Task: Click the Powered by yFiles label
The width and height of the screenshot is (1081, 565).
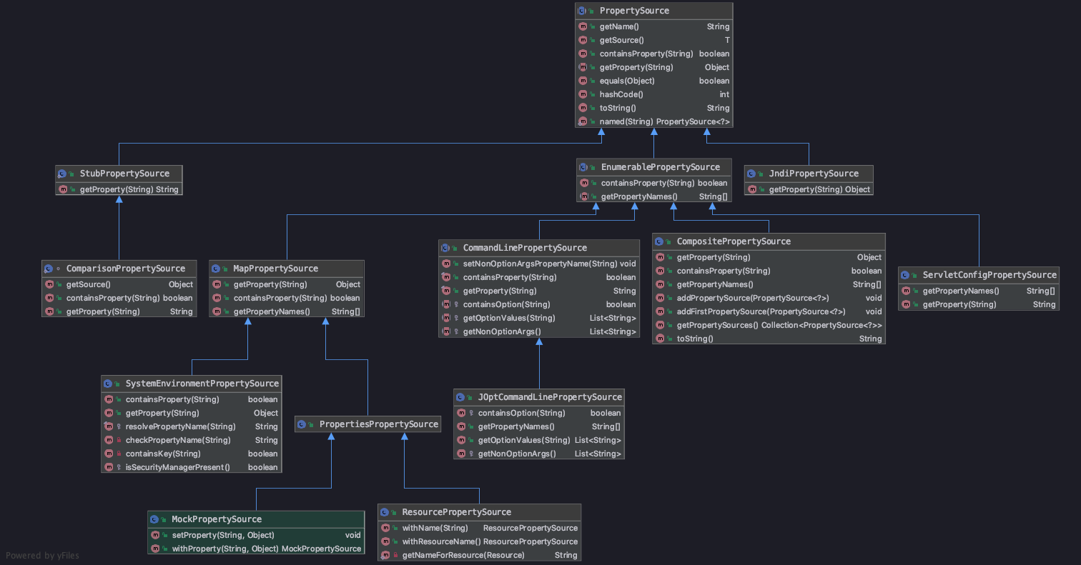Action: tap(42, 555)
